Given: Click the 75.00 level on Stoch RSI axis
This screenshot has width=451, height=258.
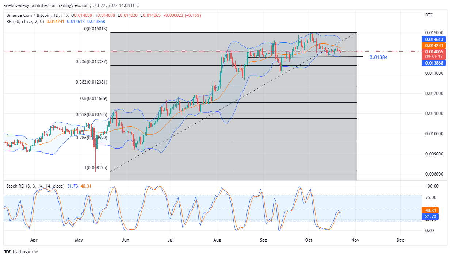Looking at the screenshot, I should (x=431, y=197).
